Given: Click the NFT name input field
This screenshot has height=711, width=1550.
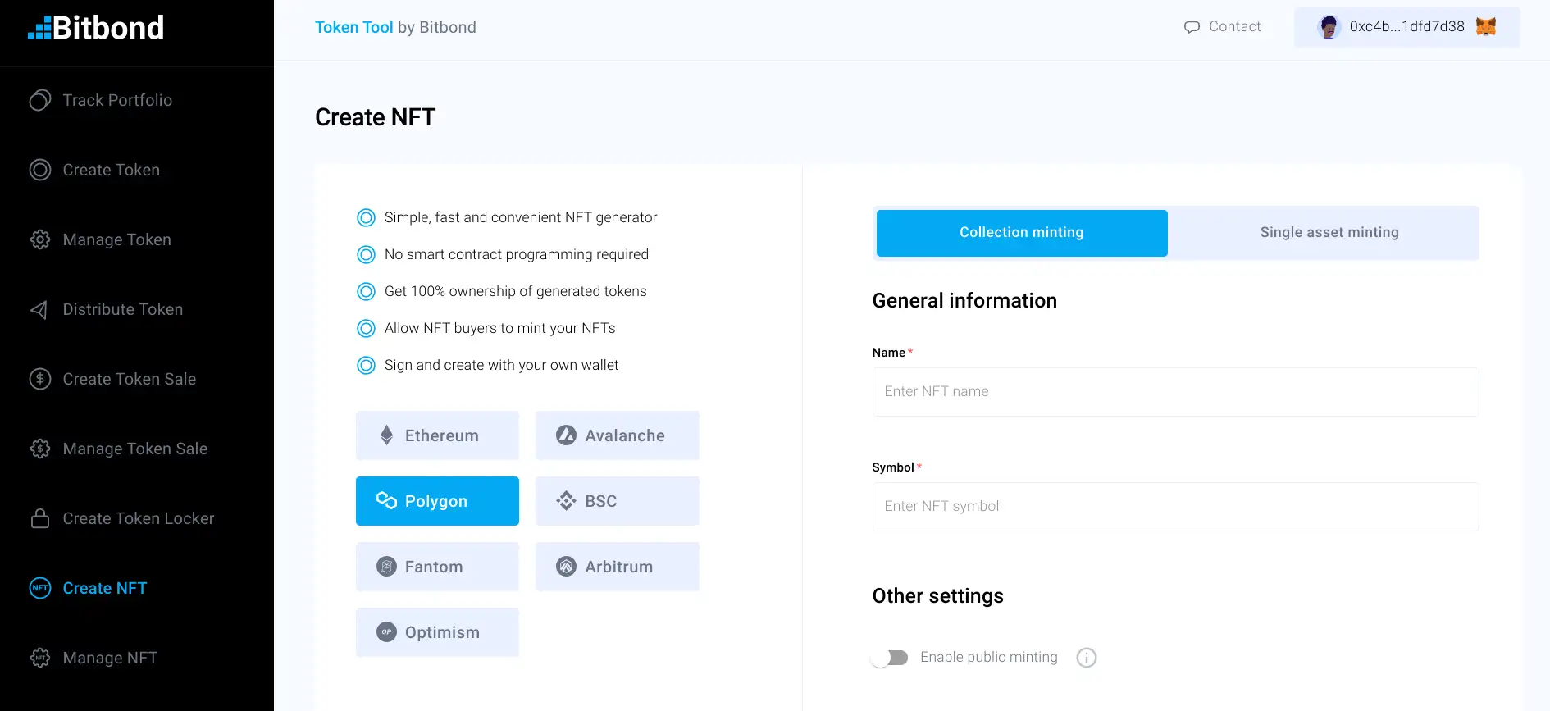Looking at the screenshot, I should [x=1174, y=392].
